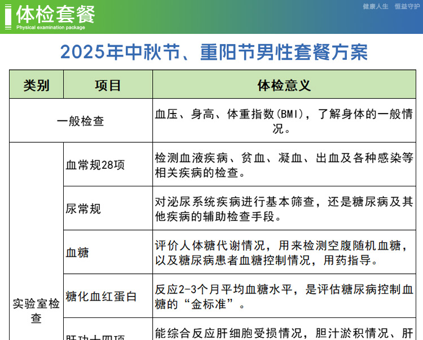Click the 项目 column header
This screenshot has height=340, width=423.
coord(108,85)
